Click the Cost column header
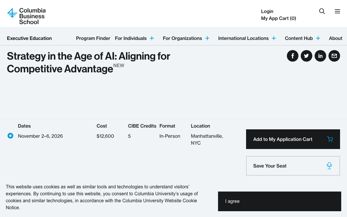 (x=102, y=126)
